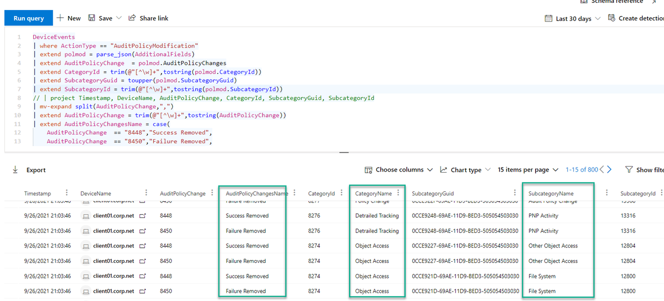The width and height of the screenshot is (664, 301).
Task: Place cursor on line 1 DeviceEvents
Action: click(54, 37)
